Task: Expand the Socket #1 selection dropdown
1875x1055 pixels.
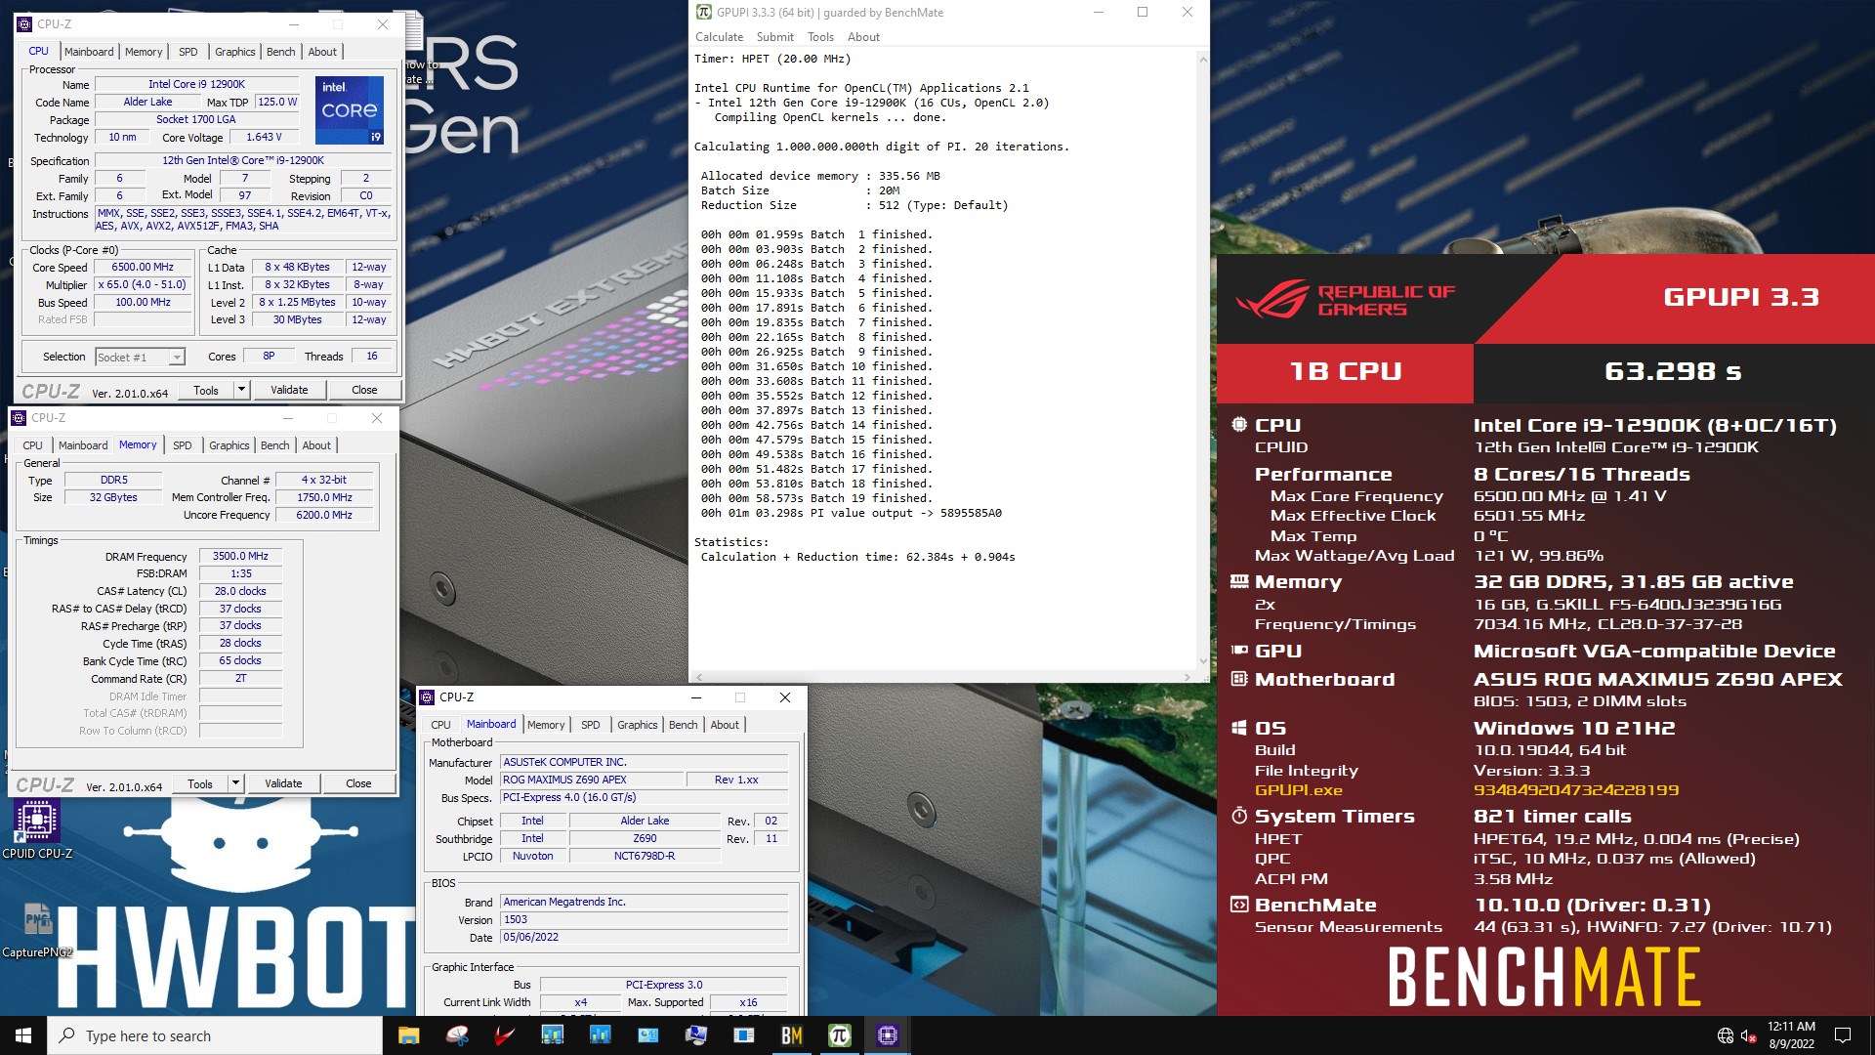Action: (x=177, y=358)
